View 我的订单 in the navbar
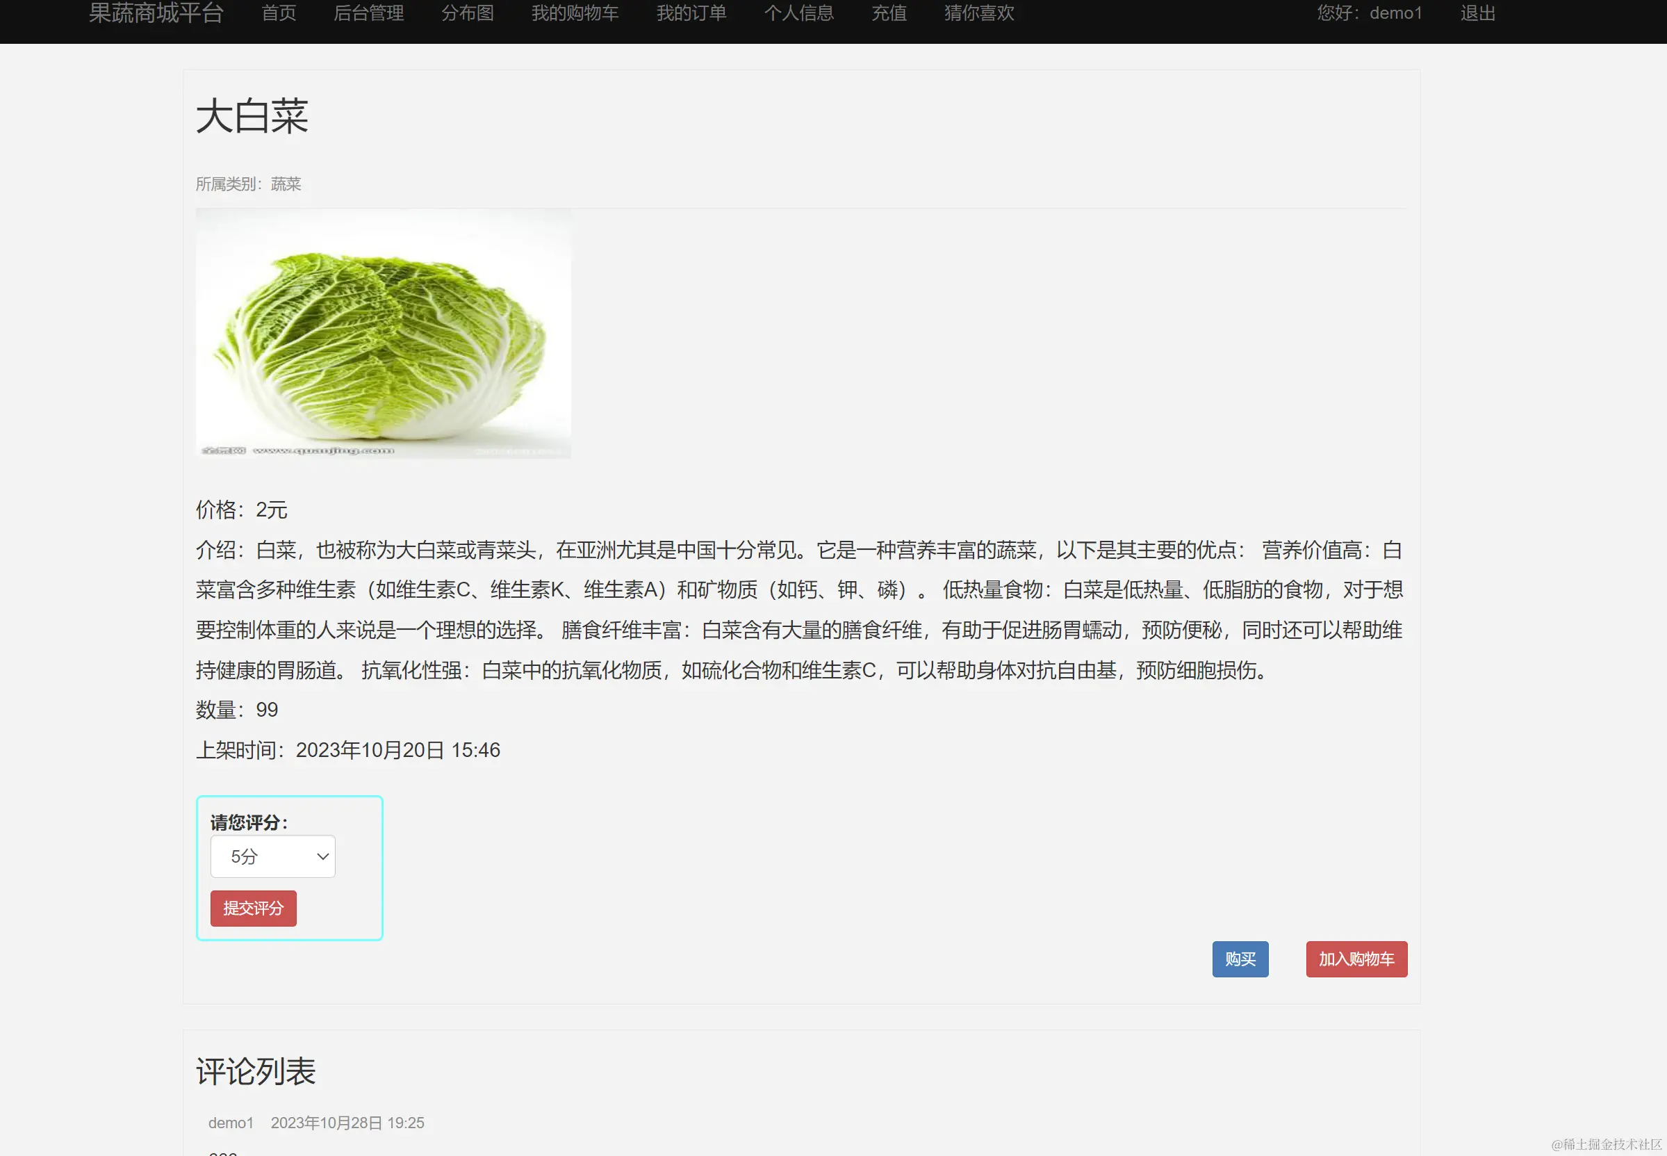The height and width of the screenshot is (1156, 1667). pyautogui.click(x=691, y=13)
